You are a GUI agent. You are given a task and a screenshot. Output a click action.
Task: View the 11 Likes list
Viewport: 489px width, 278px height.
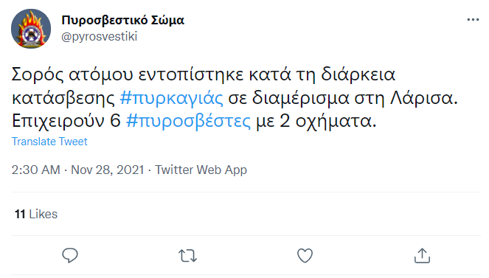coord(36,214)
